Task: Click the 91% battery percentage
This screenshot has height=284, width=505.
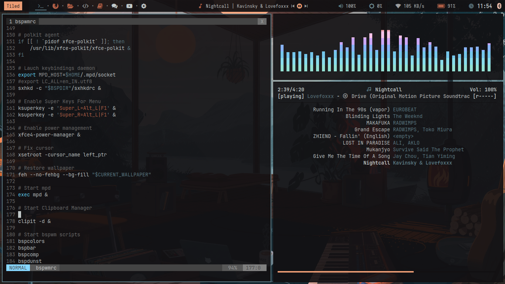Action: 451,6
